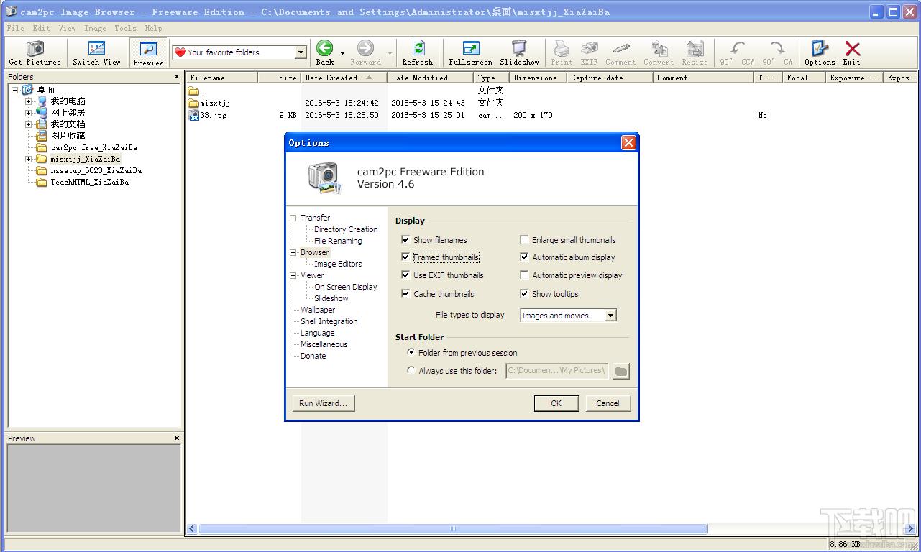Click the start folder path field
This screenshot has width=921, height=552.
557,371
